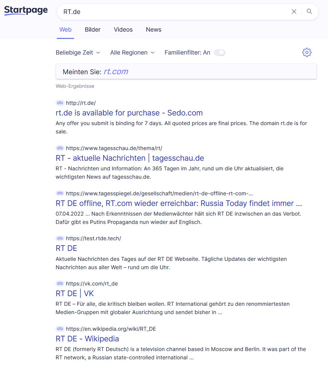Open 'RT - aktuelle Nachrichten | tagesschau.de' result

click(x=130, y=158)
